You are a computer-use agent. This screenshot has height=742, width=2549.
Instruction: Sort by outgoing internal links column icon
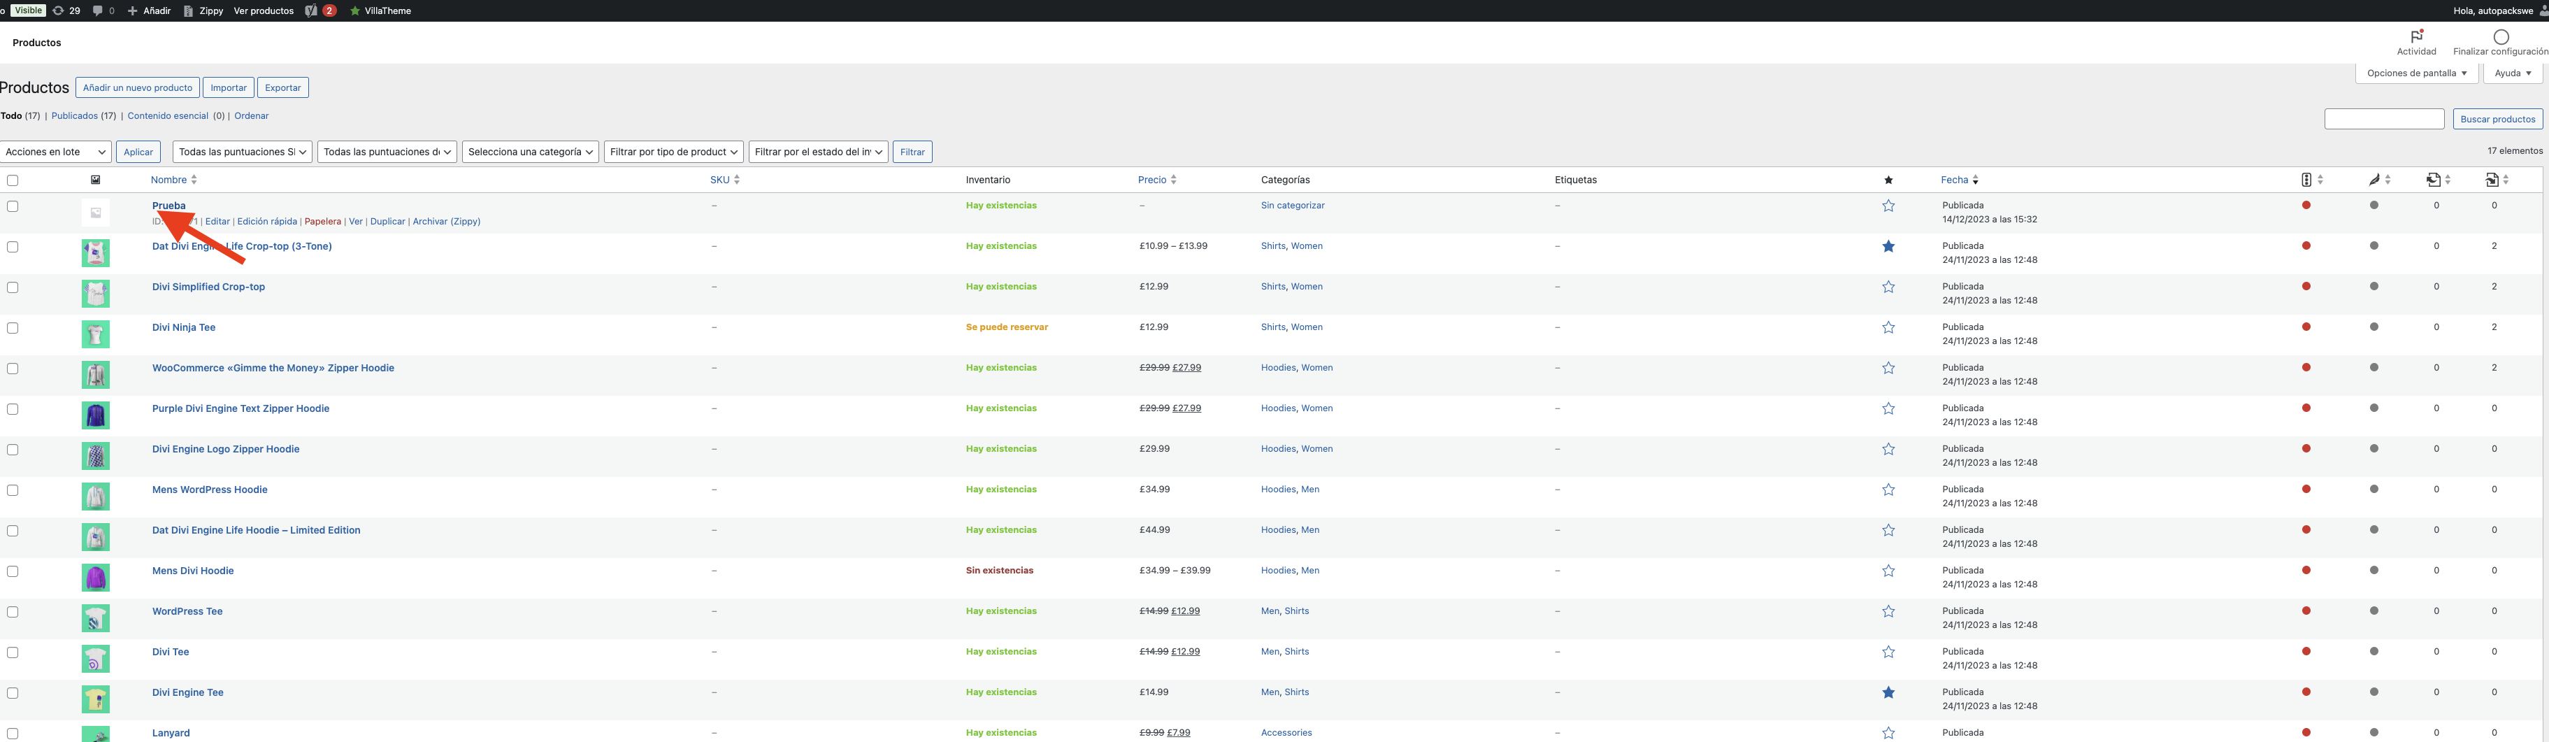click(x=2432, y=180)
